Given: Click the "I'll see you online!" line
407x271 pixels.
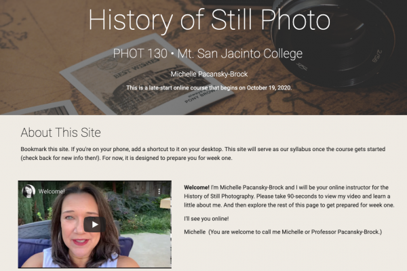Looking at the screenshot, I should click(x=206, y=219).
